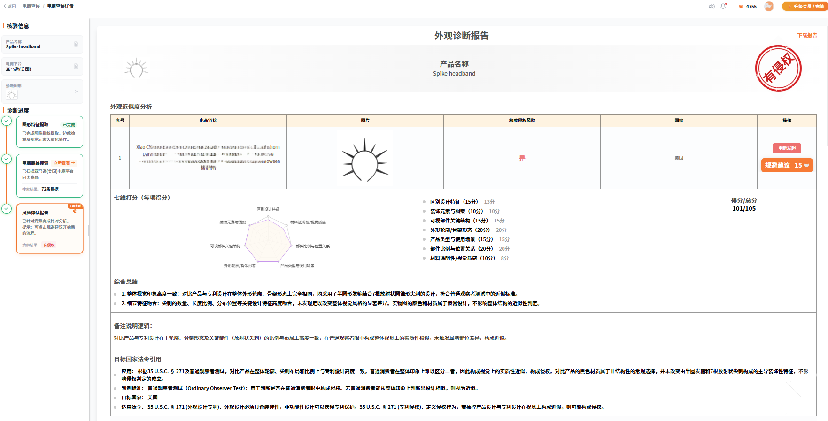Click the user avatar picture

[x=769, y=6]
